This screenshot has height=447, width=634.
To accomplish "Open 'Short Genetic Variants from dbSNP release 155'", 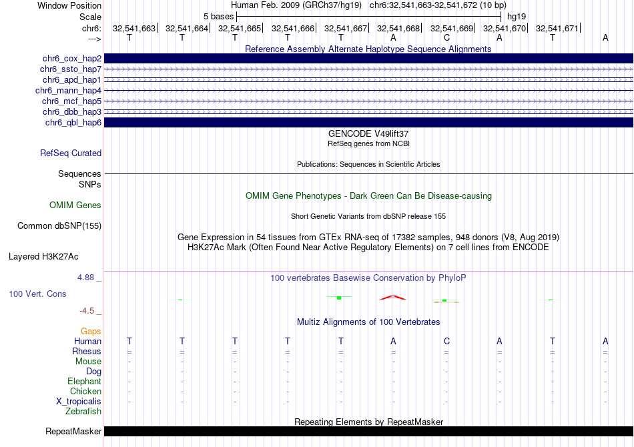I will click(368, 216).
